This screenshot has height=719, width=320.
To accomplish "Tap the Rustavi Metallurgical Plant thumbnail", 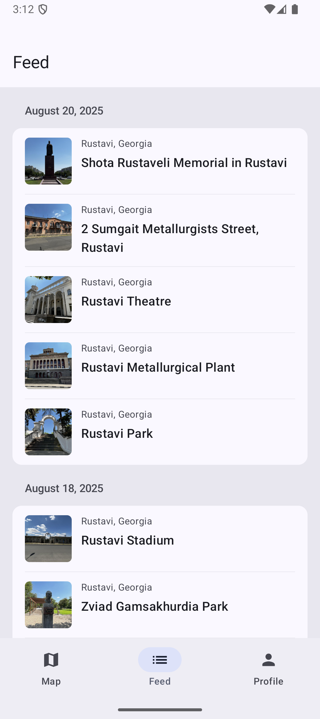I will pyautogui.click(x=48, y=366).
